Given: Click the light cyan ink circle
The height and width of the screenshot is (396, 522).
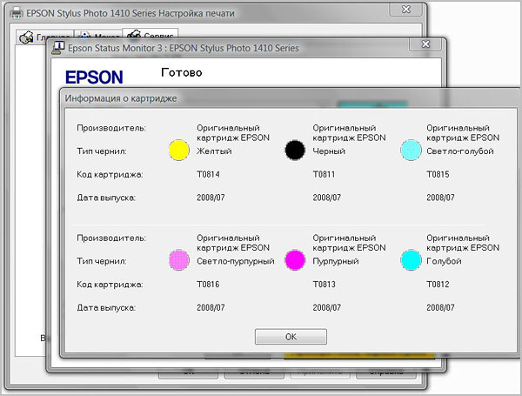Looking at the screenshot, I should [411, 151].
